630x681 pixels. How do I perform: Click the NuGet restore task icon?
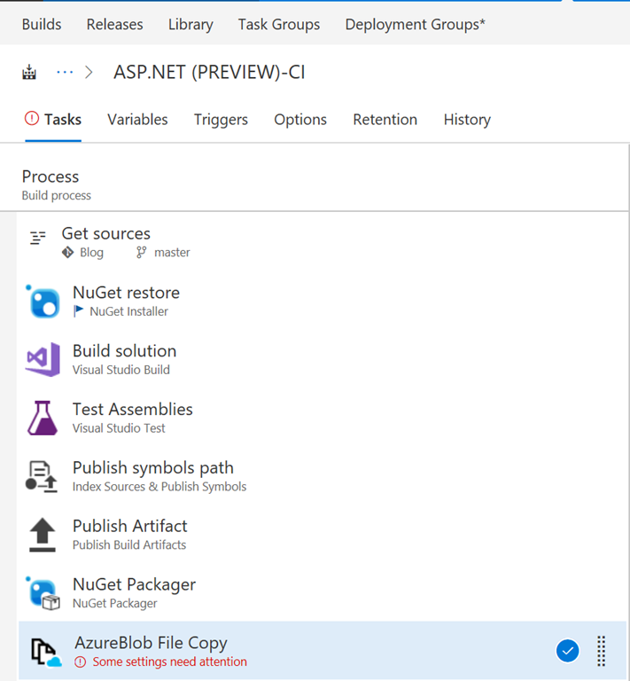43,301
